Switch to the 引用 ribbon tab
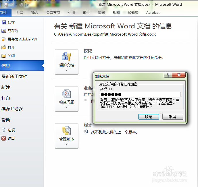The width and height of the screenshot is (198, 187). [x=72, y=12]
